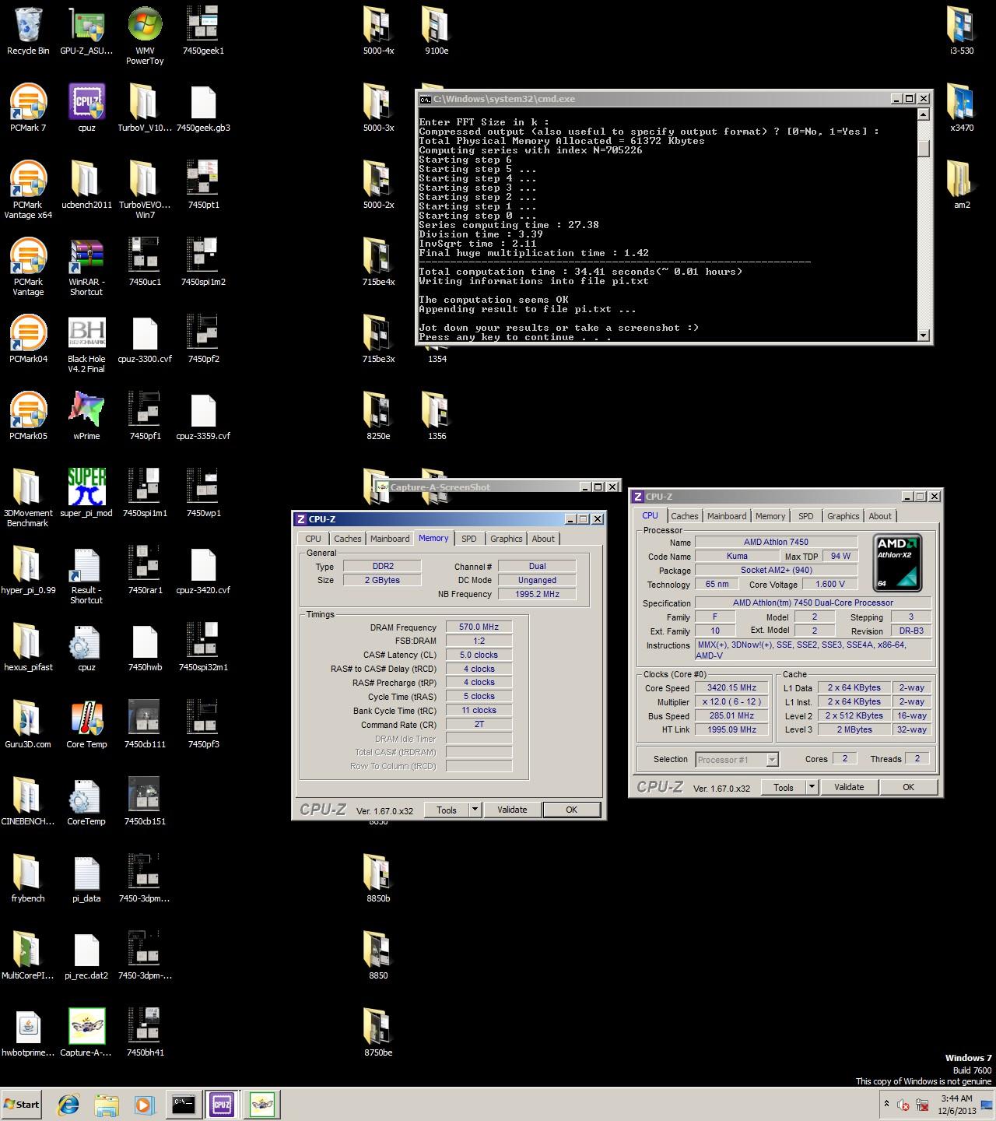Open the 8850b folder icon
The image size is (996, 1121).
tap(378, 879)
